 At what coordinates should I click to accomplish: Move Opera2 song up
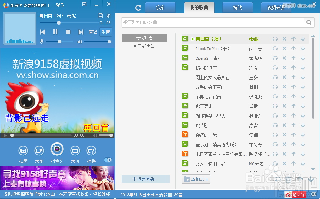[294, 58]
